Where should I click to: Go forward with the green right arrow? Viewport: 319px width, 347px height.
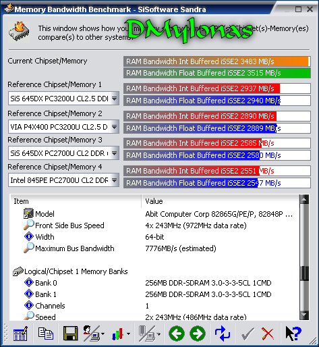(x=198, y=333)
